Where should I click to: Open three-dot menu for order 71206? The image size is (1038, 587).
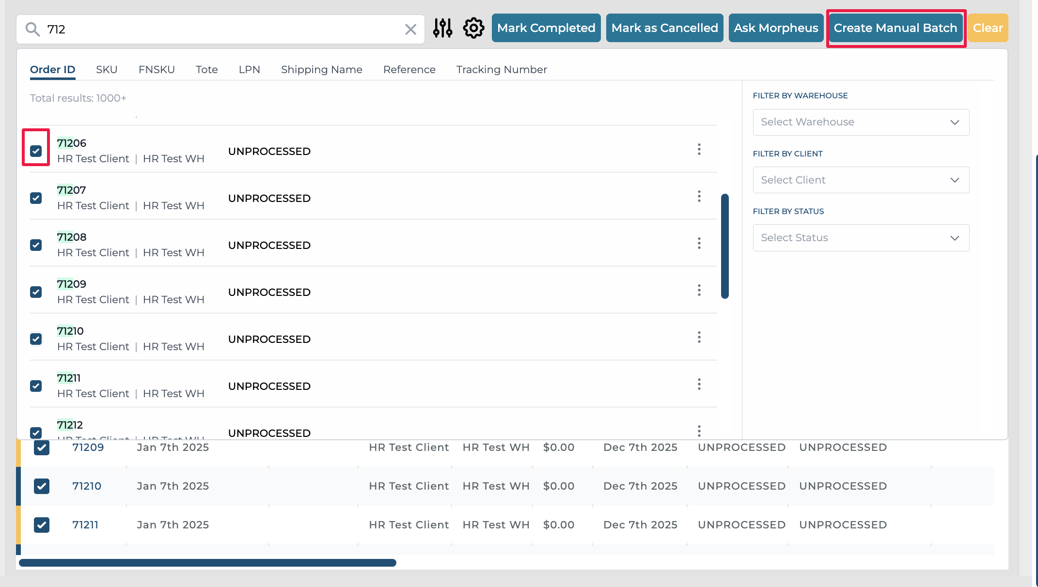[699, 149]
